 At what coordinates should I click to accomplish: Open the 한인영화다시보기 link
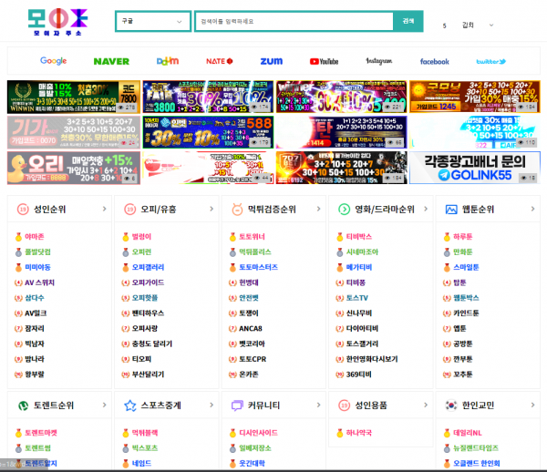(x=372, y=359)
